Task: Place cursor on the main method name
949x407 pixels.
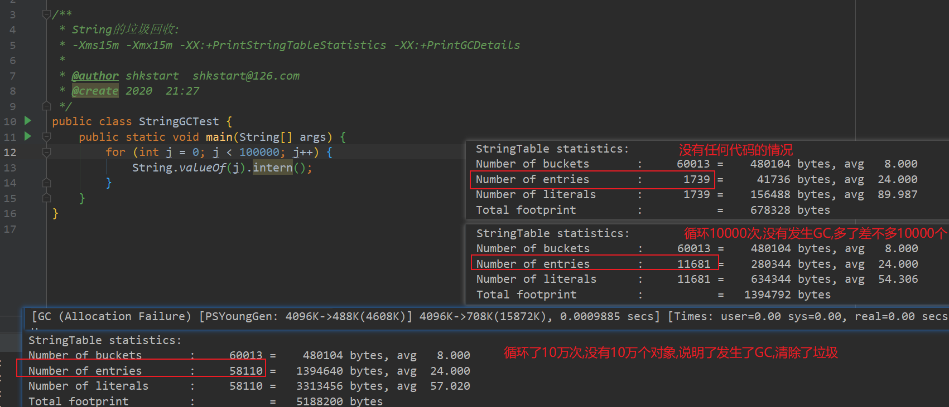Action: click(x=219, y=137)
